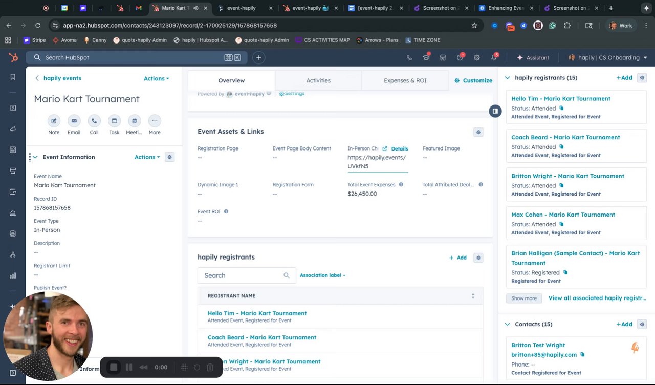The image size is (655, 385).
Task: Open the calling phone icon in top bar
Action: (x=409, y=58)
